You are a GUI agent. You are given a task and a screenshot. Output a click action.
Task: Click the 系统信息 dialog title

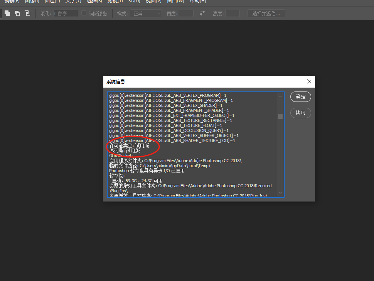click(116, 82)
